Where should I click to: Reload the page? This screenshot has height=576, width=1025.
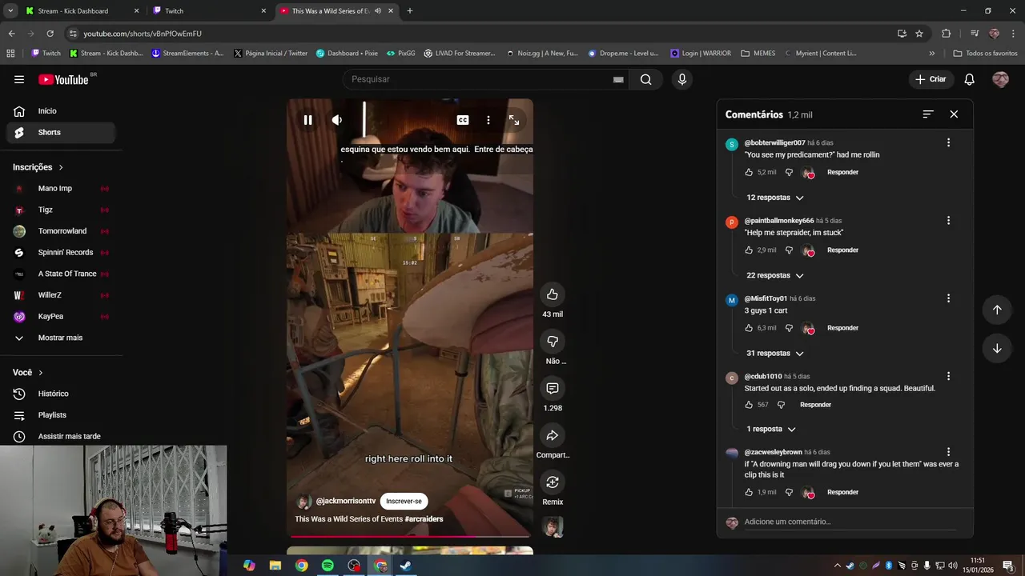tap(50, 34)
